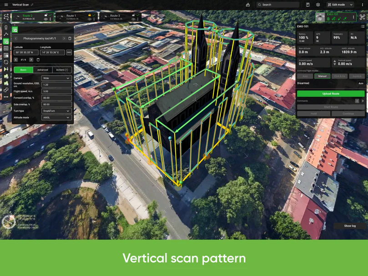Open the hamburger main menu
The width and height of the screenshot is (368, 276).
coord(6,5)
